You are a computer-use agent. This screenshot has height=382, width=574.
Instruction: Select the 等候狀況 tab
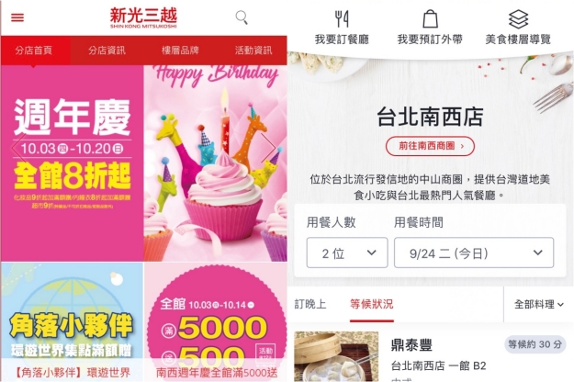click(372, 304)
